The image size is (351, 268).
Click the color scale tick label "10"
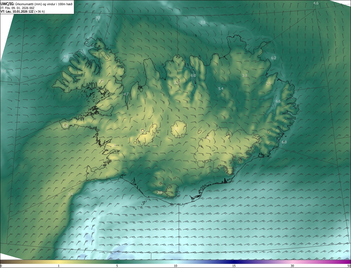[175, 266]
